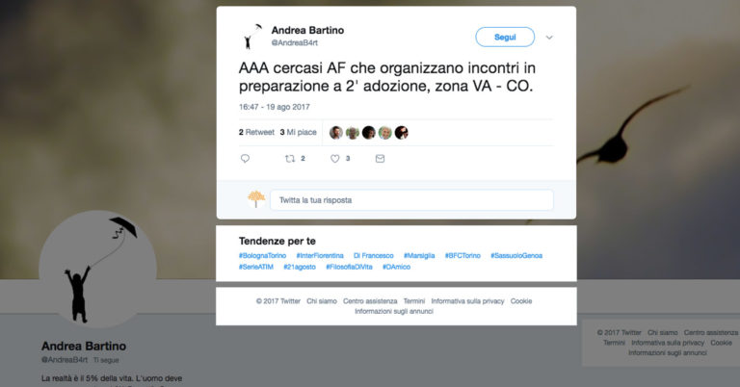The height and width of the screenshot is (387, 740).
Task: Expand the tweet options chevron menu
Action: [x=549, y=38]
